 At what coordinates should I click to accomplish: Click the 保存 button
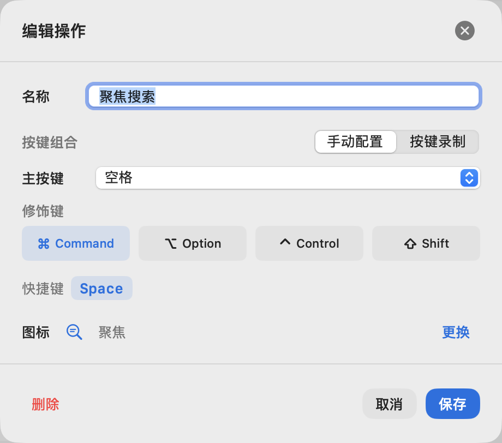click(453, 404)
